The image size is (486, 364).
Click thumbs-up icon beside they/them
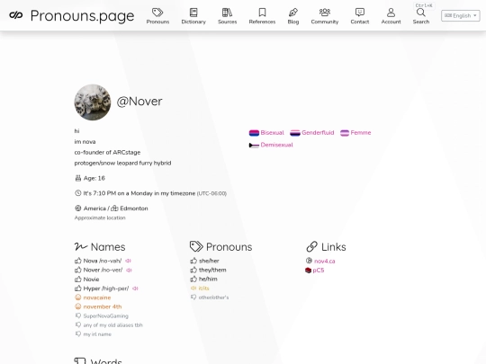click(193, 270)
